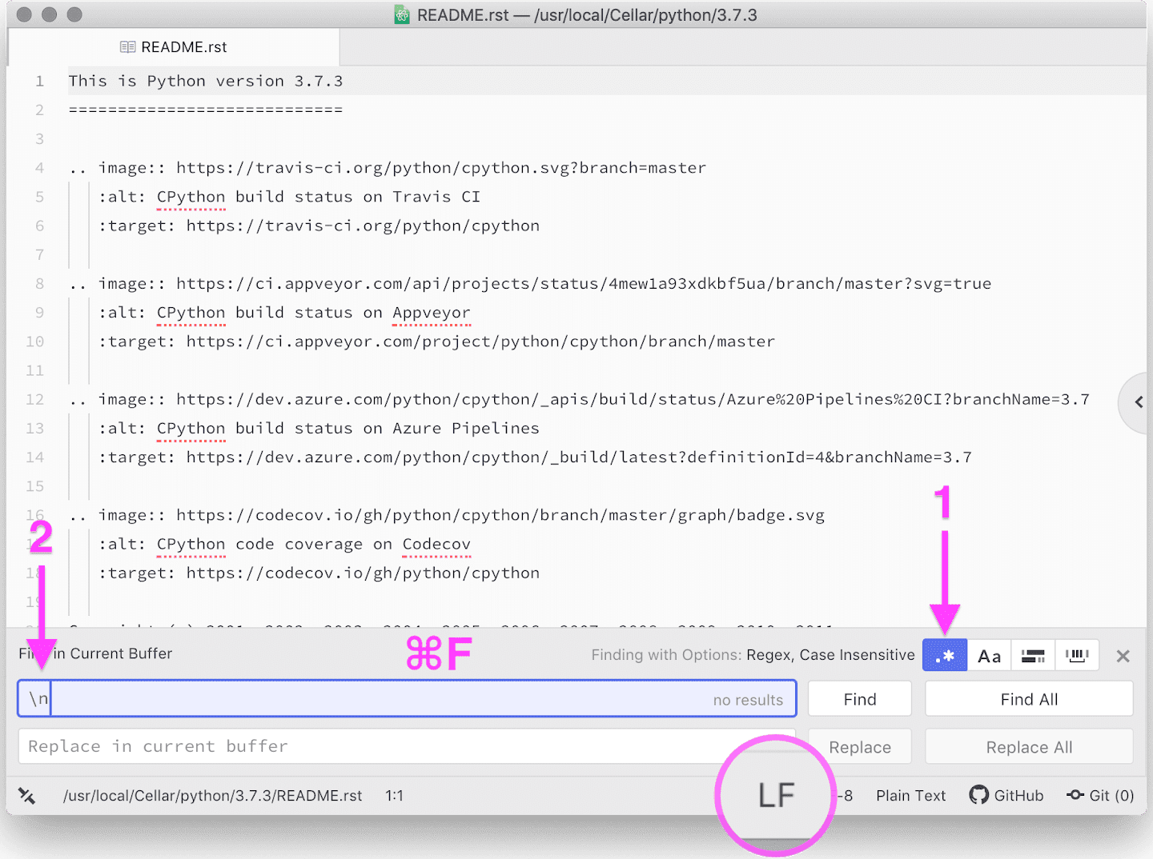Click the Find All button
Viewport: 1153px width, 859px height.
coord(1029,699)
